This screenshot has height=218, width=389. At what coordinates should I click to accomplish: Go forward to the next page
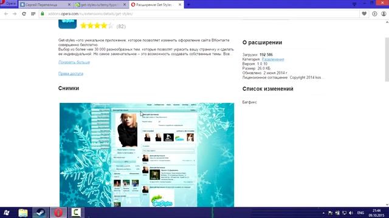coord(15,14)
